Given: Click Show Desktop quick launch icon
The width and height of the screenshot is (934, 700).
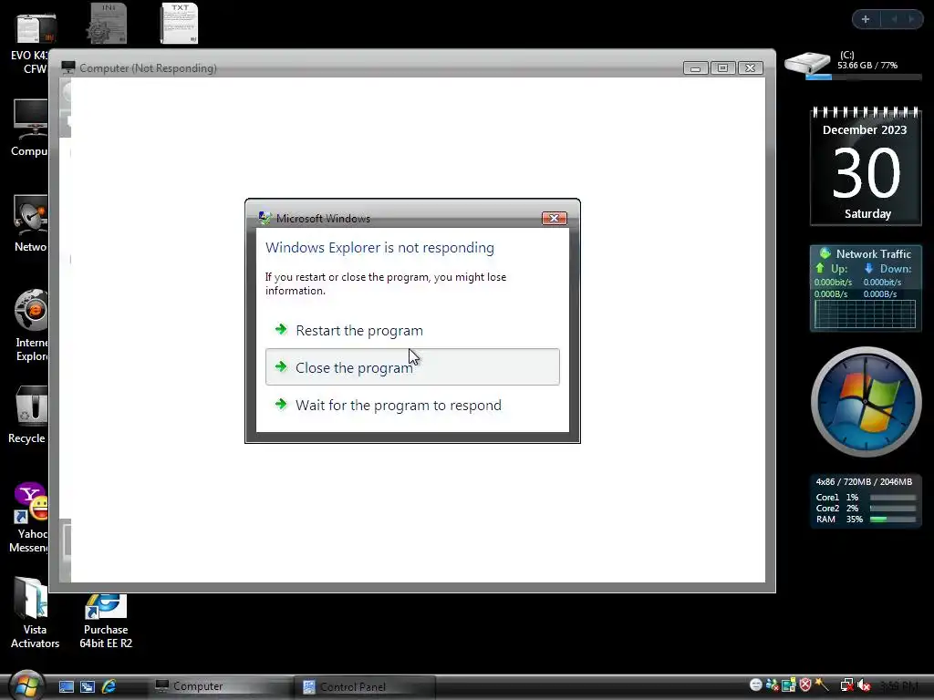Looking at the screenshot, I should point(66,687).
